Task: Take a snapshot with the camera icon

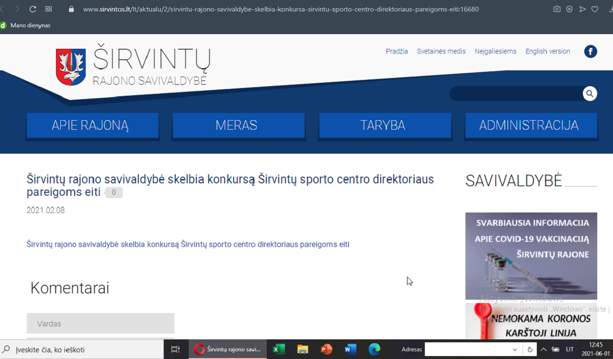Action: (556, 9)
